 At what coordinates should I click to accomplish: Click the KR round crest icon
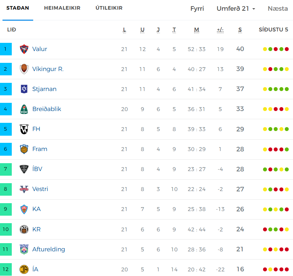pyautogui.click(x=24, y=230)
